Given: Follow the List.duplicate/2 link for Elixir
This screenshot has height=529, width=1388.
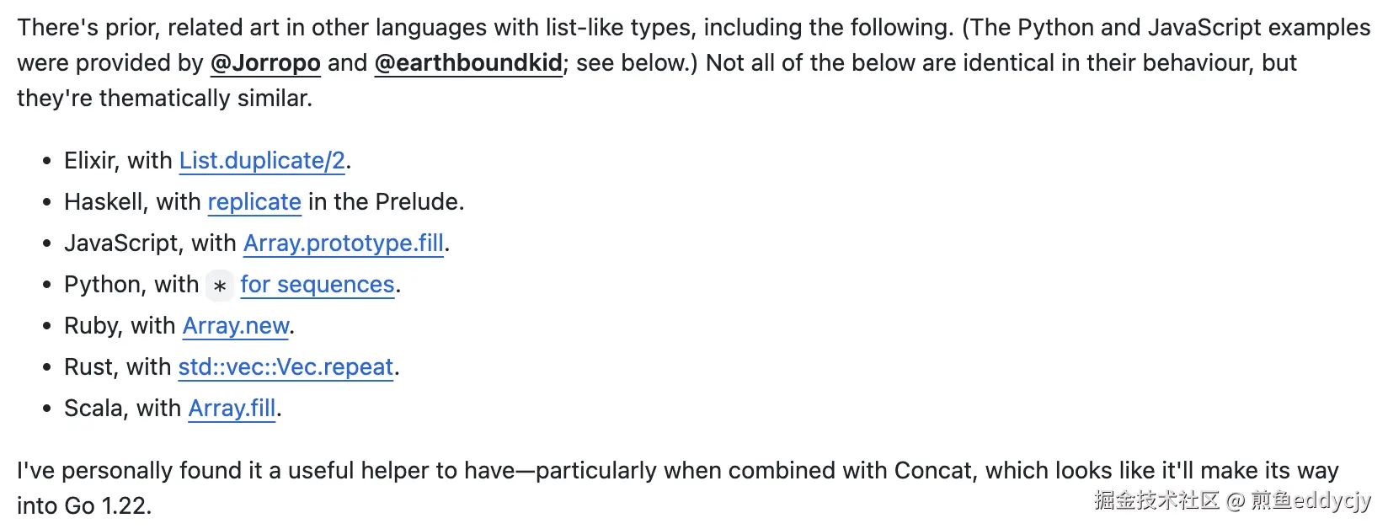Looking at the screenshot, I should pos(262,161).
